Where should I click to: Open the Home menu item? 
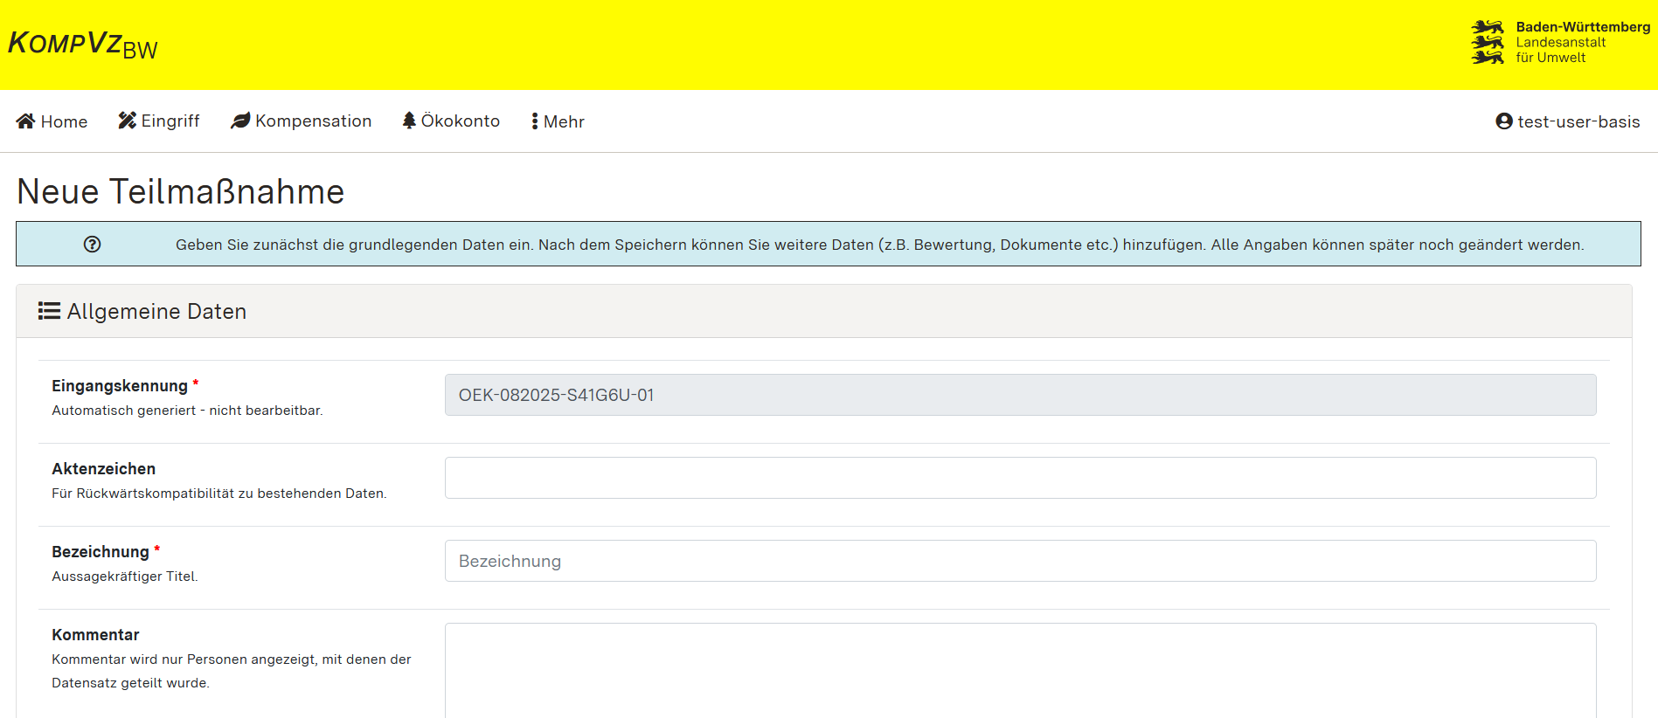point(64,121)
